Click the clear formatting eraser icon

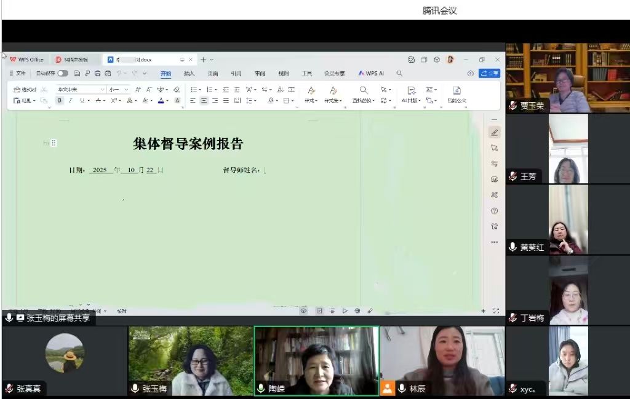click(177, 90)
